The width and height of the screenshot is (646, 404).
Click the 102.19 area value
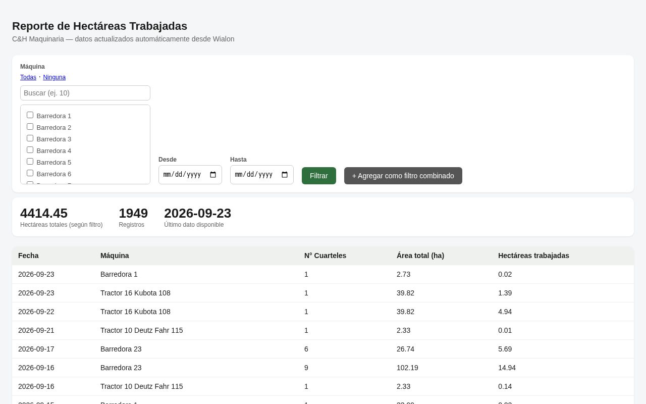pos(407,368)
